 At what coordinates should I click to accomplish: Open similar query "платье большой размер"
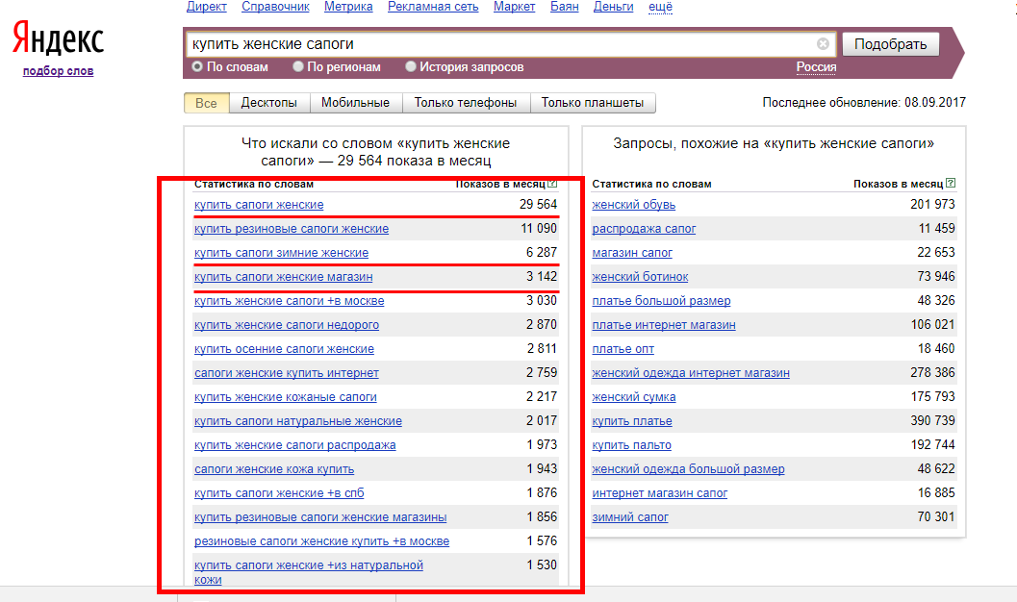point(662,301)
